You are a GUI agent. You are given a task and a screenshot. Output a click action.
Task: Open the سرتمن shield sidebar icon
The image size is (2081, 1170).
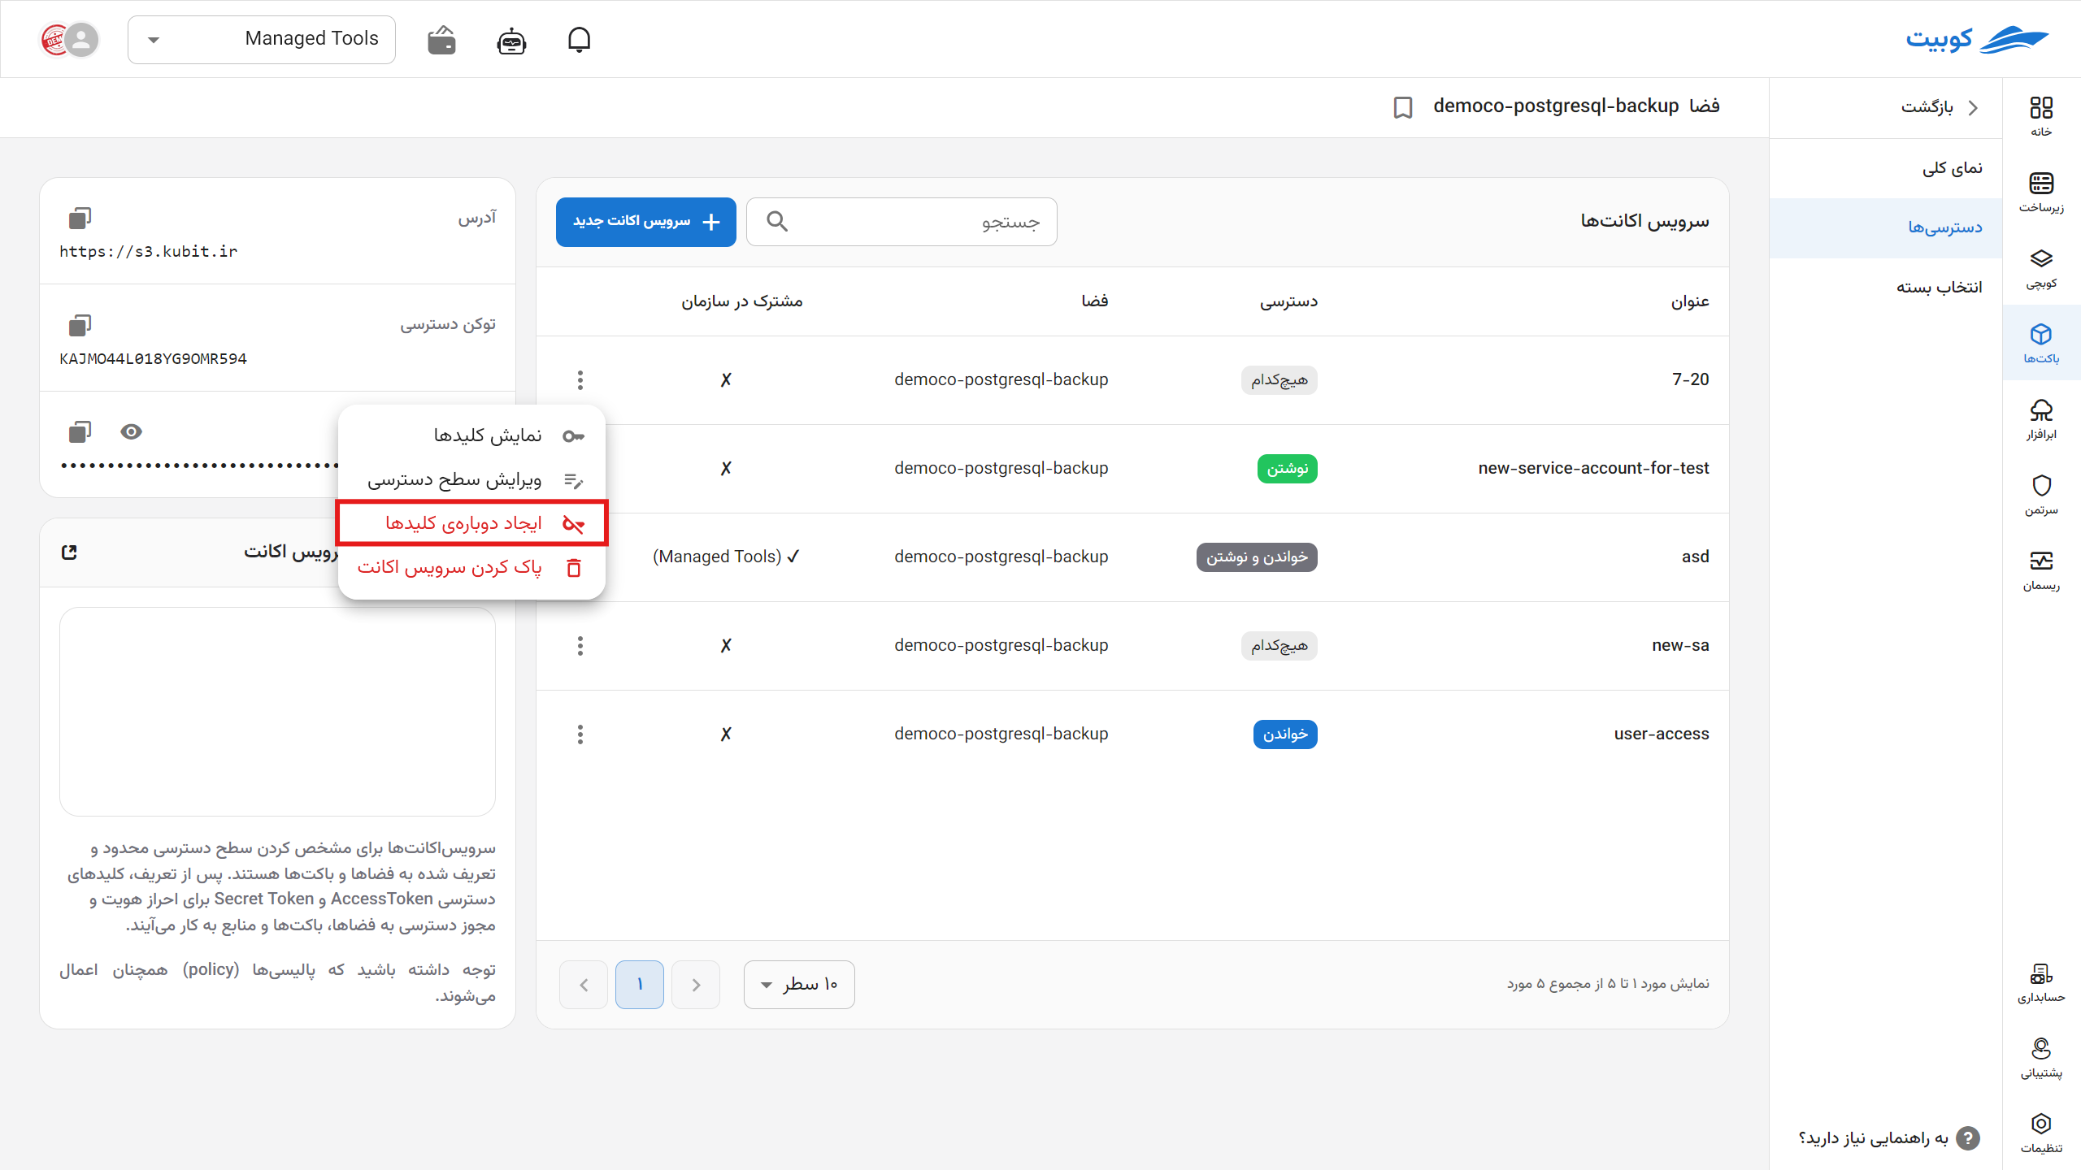tap(2040, 494)
